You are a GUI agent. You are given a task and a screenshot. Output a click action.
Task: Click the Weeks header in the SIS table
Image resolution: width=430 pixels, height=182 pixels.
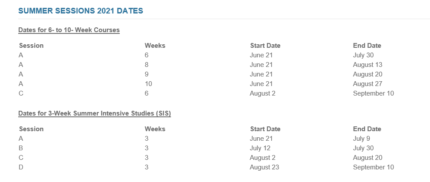[155, 129]
